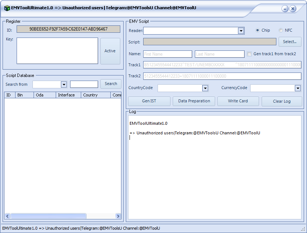Expand the CurrencyCode dropdown
Image resolution: width=307 pixels, height=233 pixels.
coord(298,88)
